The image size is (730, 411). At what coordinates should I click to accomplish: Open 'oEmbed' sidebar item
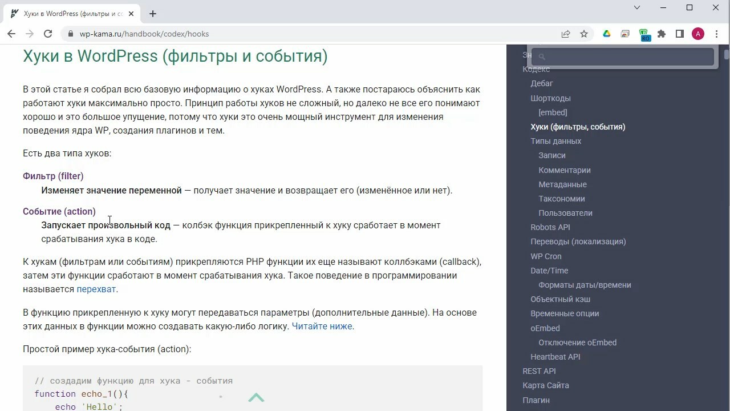(x=545, y=328)
